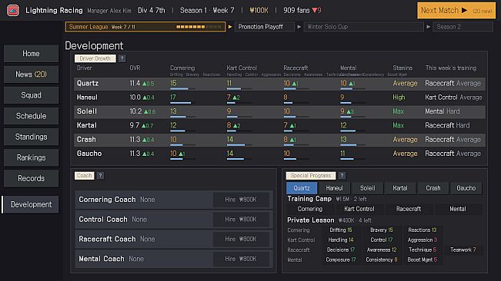501x281 pixels.
Task: Hire the Cornering Coach
Action: coord(241,200)
